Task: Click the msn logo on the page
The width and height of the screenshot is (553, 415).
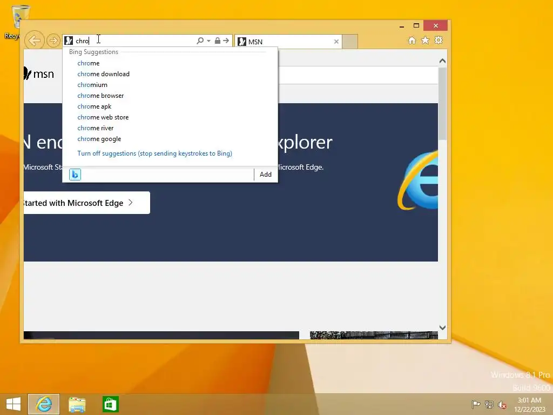Action: click(39, 74)
